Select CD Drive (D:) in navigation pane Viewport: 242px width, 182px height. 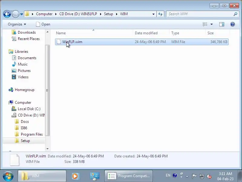28,115
